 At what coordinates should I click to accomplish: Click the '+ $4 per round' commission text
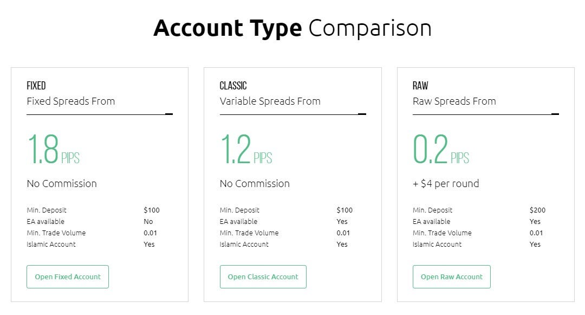pyautogui.click(x=446, y=184)
